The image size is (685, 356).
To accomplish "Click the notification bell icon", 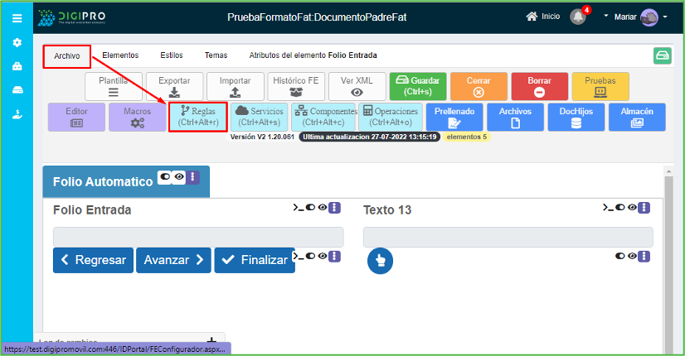I will point(578,17).
